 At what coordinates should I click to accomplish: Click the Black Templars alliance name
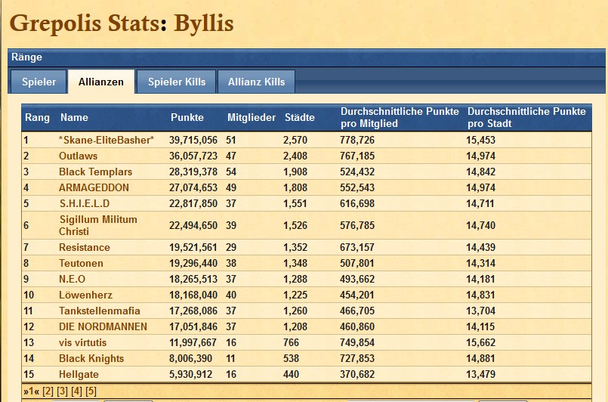coord(95,172)
